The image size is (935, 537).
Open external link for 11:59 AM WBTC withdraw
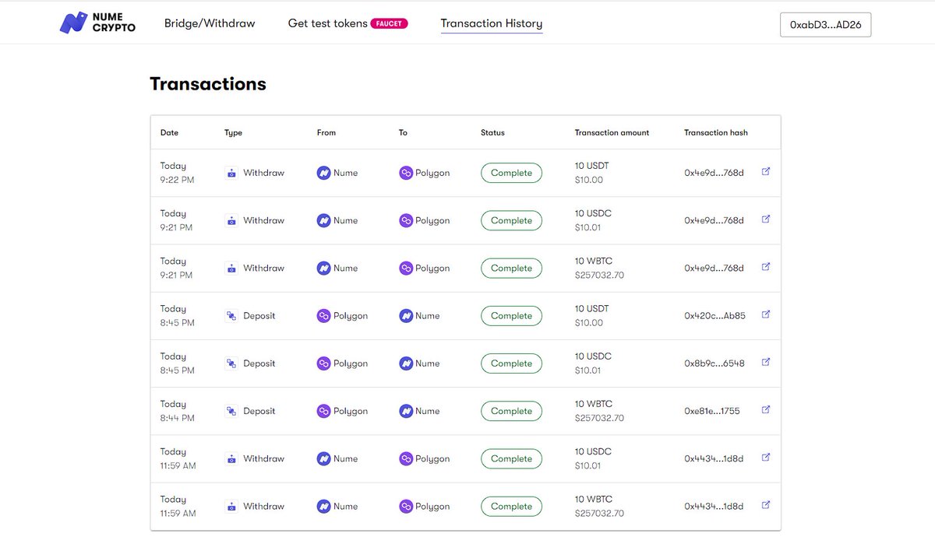click(x=766, y=505)
